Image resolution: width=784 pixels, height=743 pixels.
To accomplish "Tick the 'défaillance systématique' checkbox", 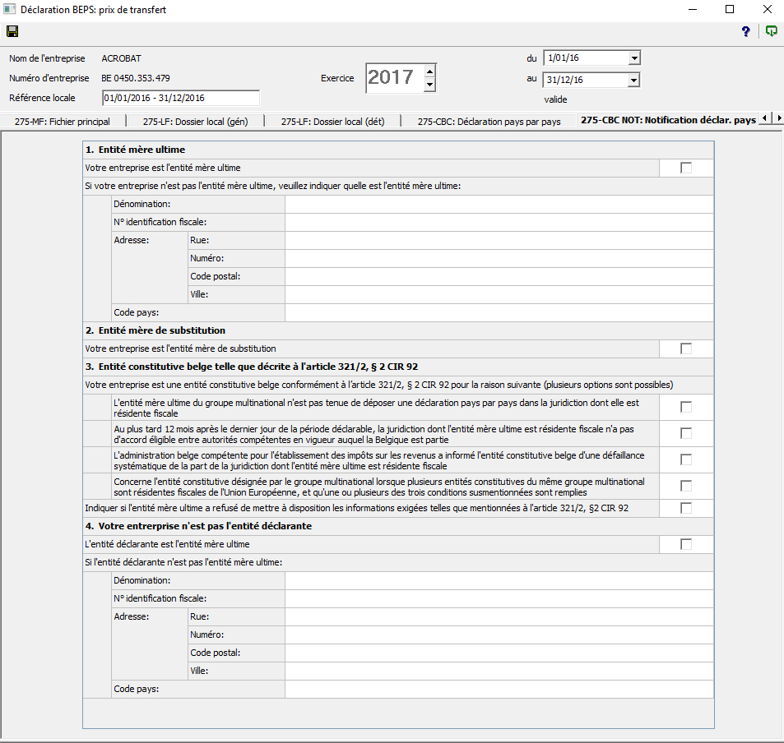I will pos(686,459).
